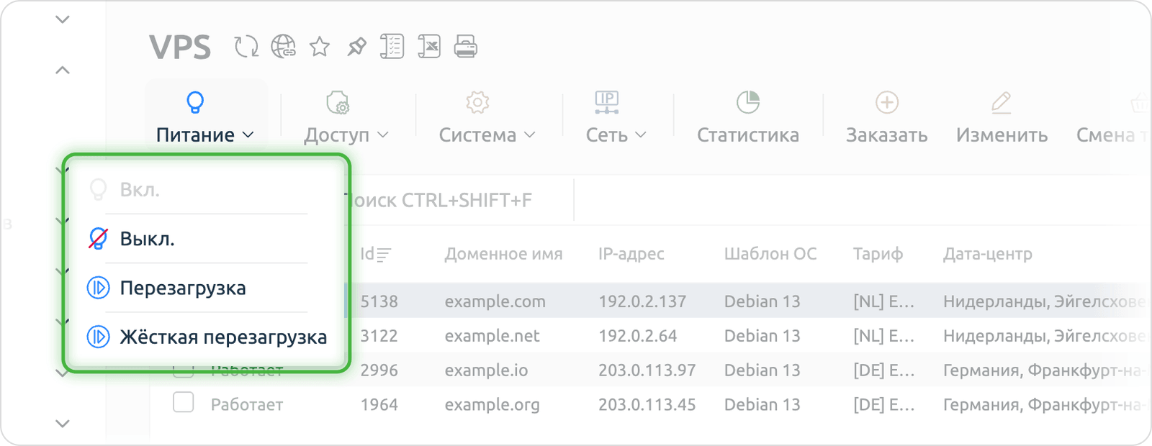Click the checklist document icon
1152x446 pixels.
[392, 47]
